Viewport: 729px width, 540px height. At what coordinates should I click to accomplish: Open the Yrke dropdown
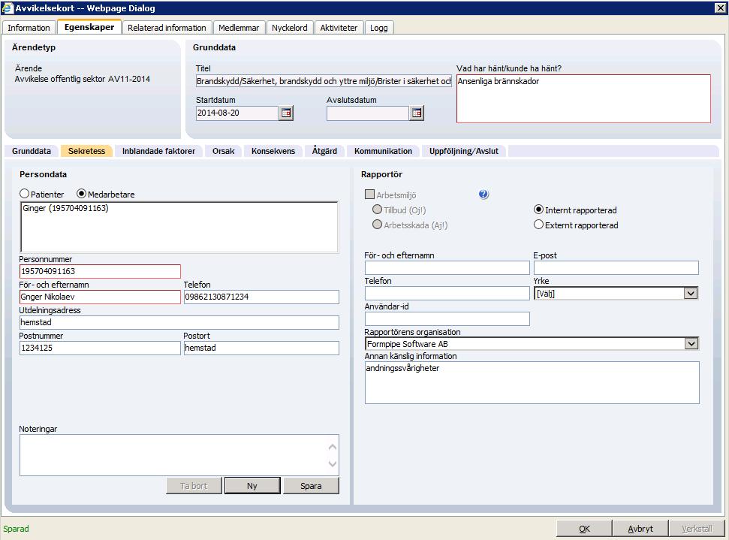pos(691,294)
